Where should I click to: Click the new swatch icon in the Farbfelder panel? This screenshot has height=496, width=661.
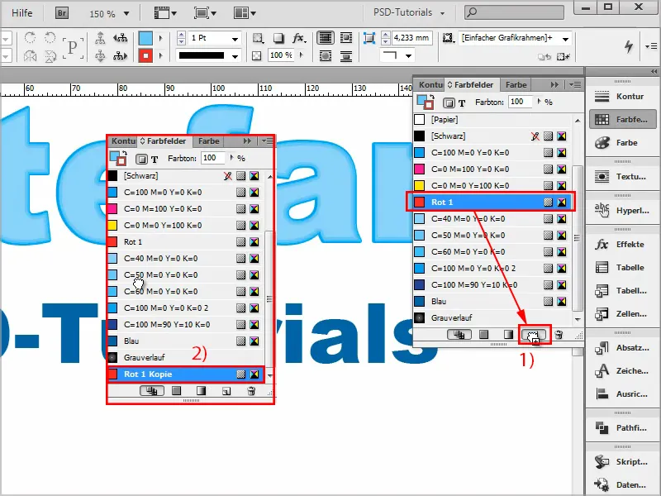pos(533,335)
